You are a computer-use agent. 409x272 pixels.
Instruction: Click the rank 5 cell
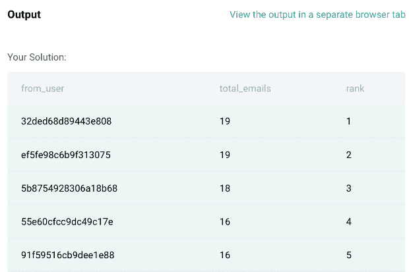(348, 255)
